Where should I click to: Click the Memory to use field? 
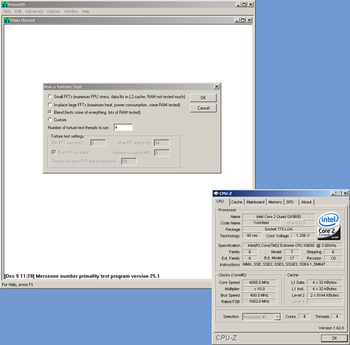pyautogui.click(x=162, y=153)
